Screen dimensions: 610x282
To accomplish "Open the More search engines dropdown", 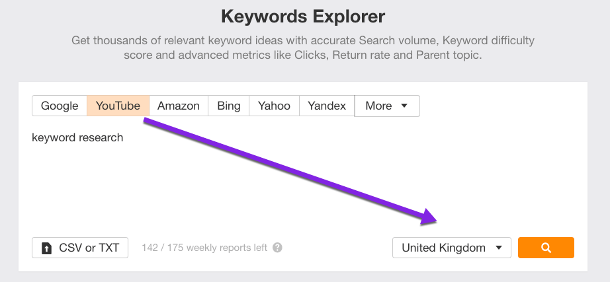I will point(387,106).
